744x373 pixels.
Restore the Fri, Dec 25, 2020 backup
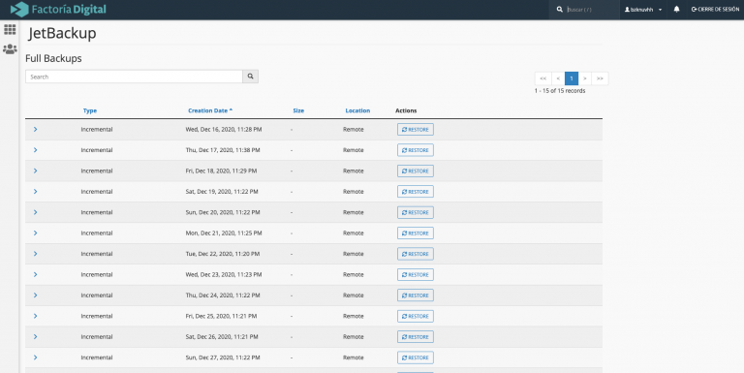tap(416, 316)
